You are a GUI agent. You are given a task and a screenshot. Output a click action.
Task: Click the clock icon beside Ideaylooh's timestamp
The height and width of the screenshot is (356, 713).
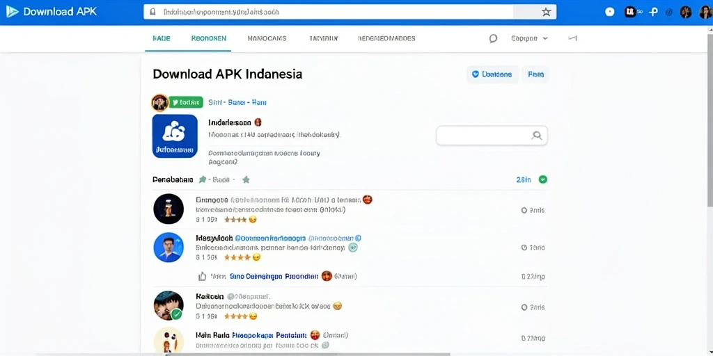524,248
